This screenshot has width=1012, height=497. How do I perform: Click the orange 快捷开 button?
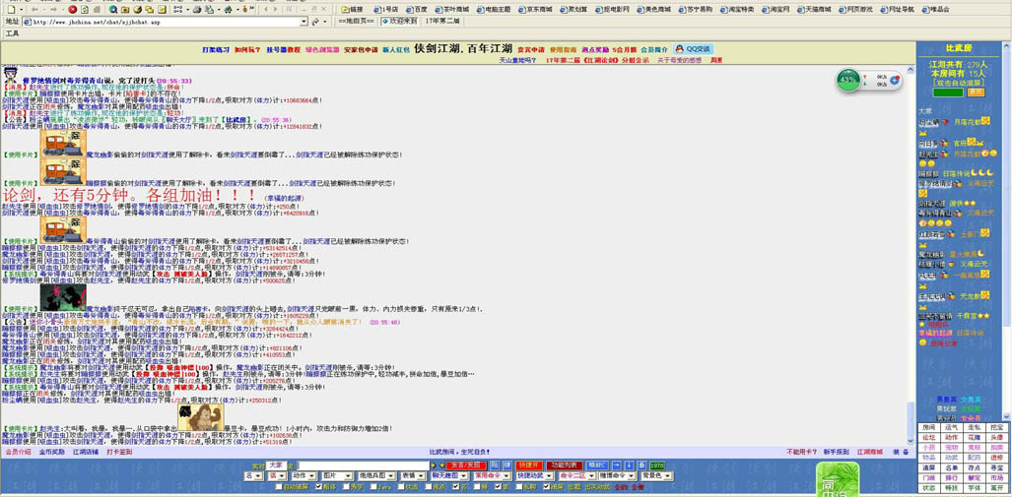pyautogui.click(x=529, y=465)
